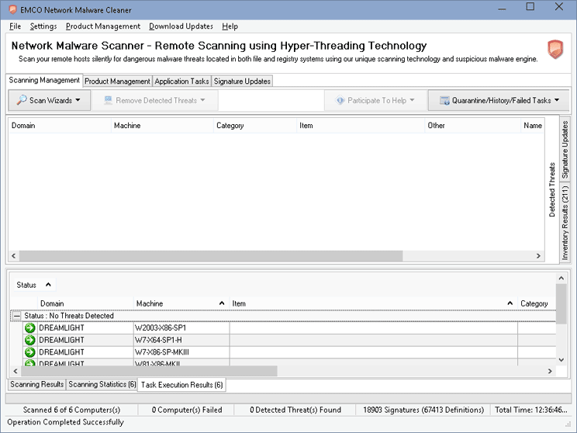Click the lower grid scroll-up arrow
The width and height of the screenshot is (577, 433).
[561, 279]
